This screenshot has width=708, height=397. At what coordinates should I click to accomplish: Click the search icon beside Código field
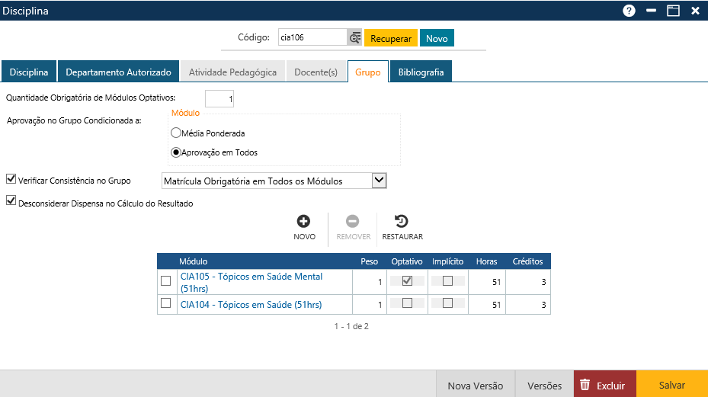[354, 38]
